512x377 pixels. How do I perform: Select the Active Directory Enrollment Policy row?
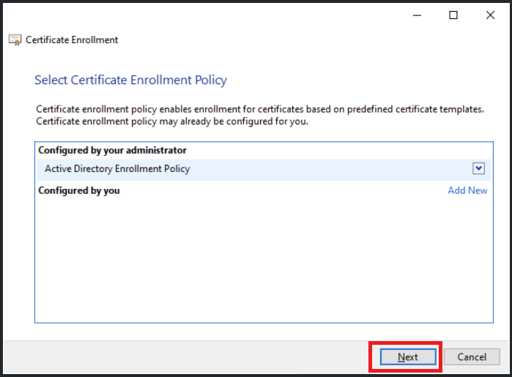[264, 169]
